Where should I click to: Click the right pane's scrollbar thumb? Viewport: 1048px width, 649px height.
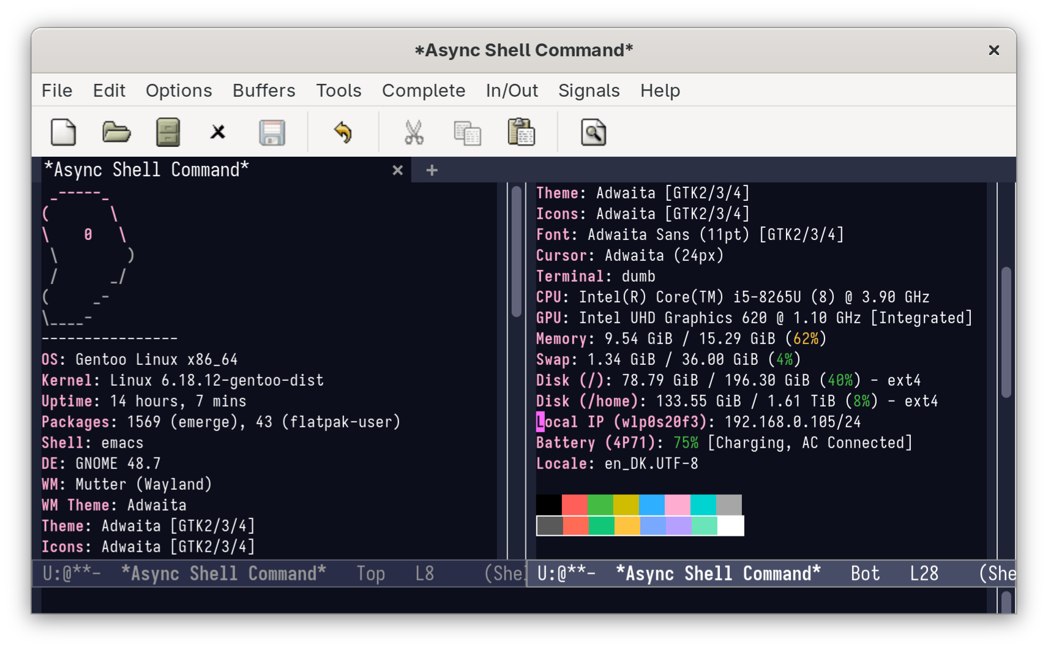[1006, 332]
